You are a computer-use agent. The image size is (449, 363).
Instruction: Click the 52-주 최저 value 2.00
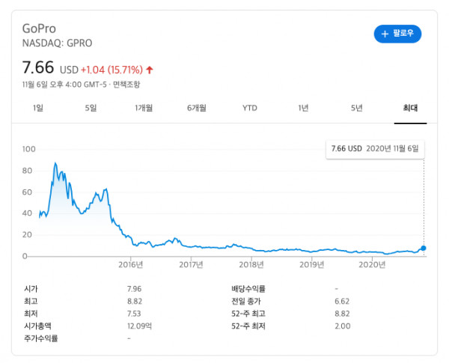[343, 326]
